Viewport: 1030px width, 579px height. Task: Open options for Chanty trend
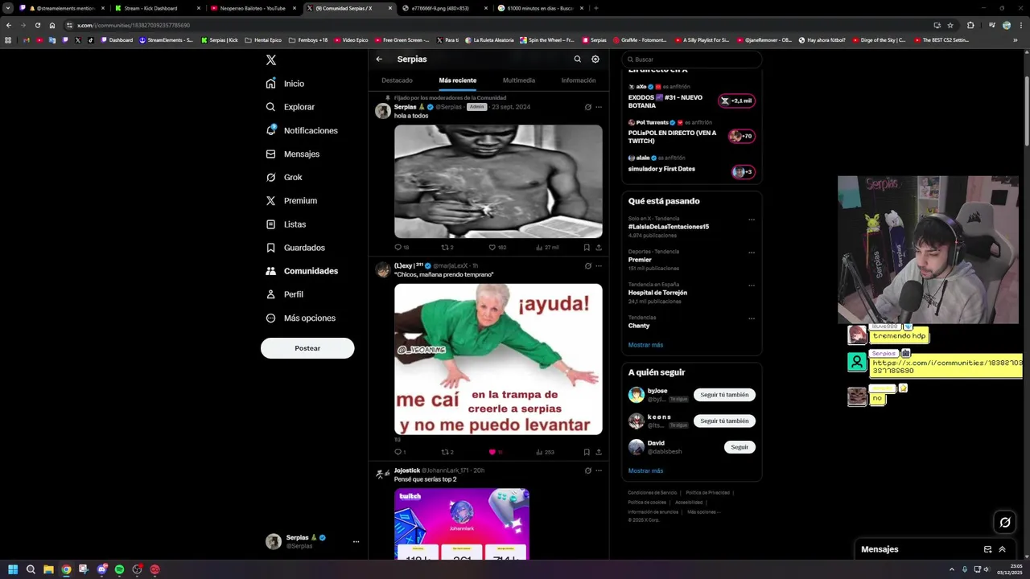(752, 318)
